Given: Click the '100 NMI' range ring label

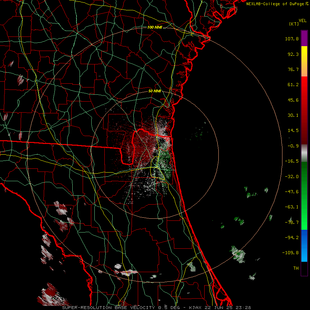Looking at the screenshot, I should coord(155,27).
